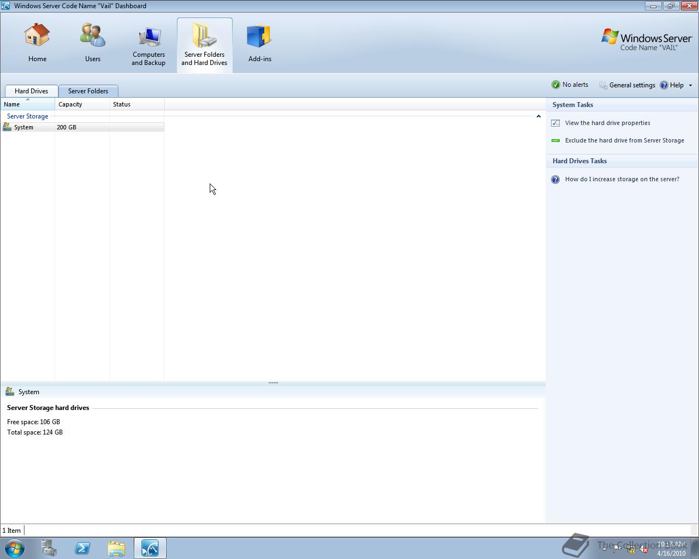
Task: Open the Windows Start button
Action: pyautogui.click(x=15, y=548)
